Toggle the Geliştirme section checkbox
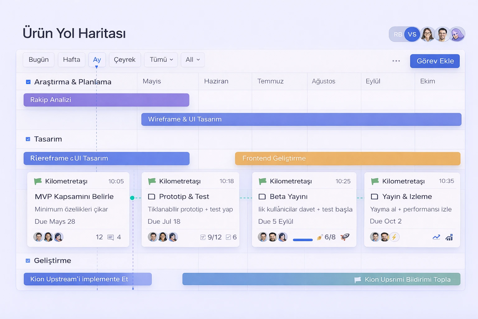The height and width of the screenshot is (319, 478). (x=28, y=261)
